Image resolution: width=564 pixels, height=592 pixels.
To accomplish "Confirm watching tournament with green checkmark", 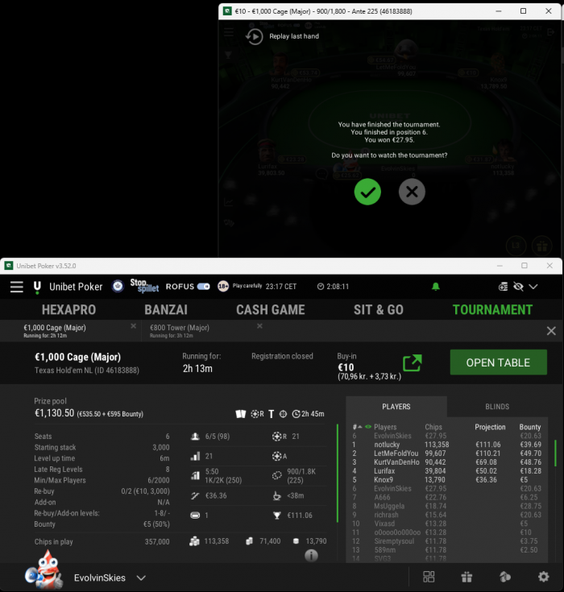I will (x=367, y=192).
